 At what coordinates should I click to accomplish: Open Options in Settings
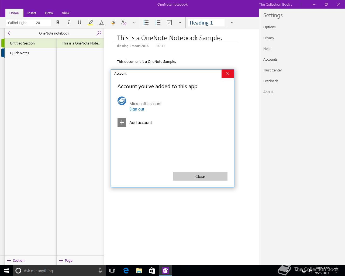269,27
